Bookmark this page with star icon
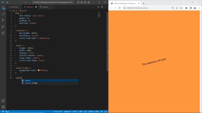Image resolution: width=202 pixels, height=113 pixels. coord(181,8)
